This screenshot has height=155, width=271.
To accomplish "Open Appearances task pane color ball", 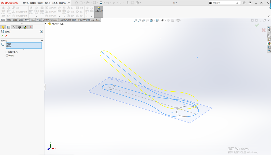I will [269, 43].
